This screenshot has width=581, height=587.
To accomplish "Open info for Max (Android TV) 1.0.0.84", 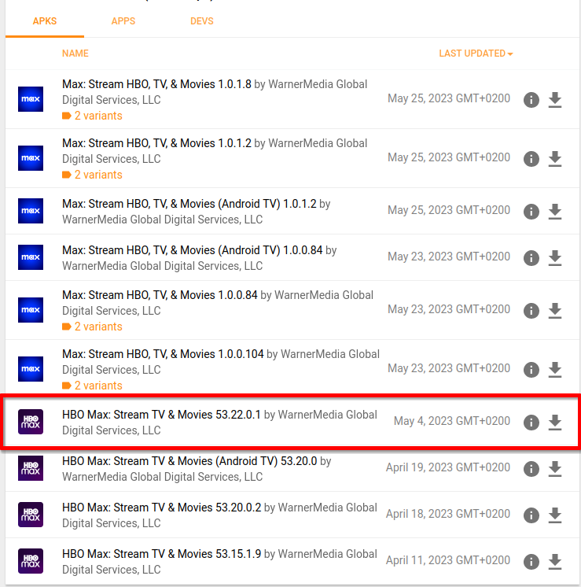I will [x=531, y=258].
